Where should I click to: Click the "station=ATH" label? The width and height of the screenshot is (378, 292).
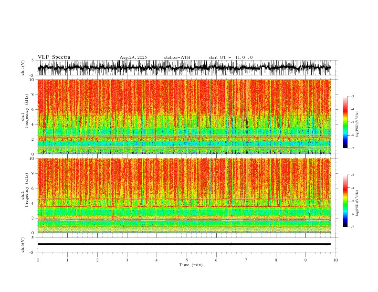point(177,57)
